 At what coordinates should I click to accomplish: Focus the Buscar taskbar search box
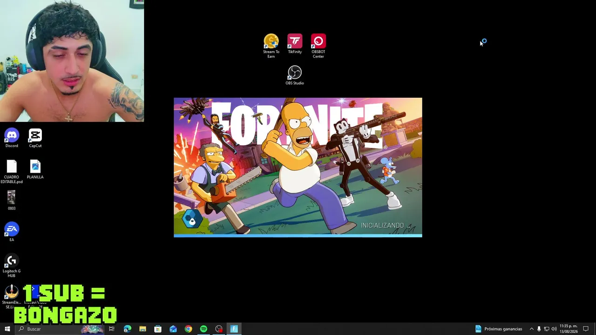point(59,329)
